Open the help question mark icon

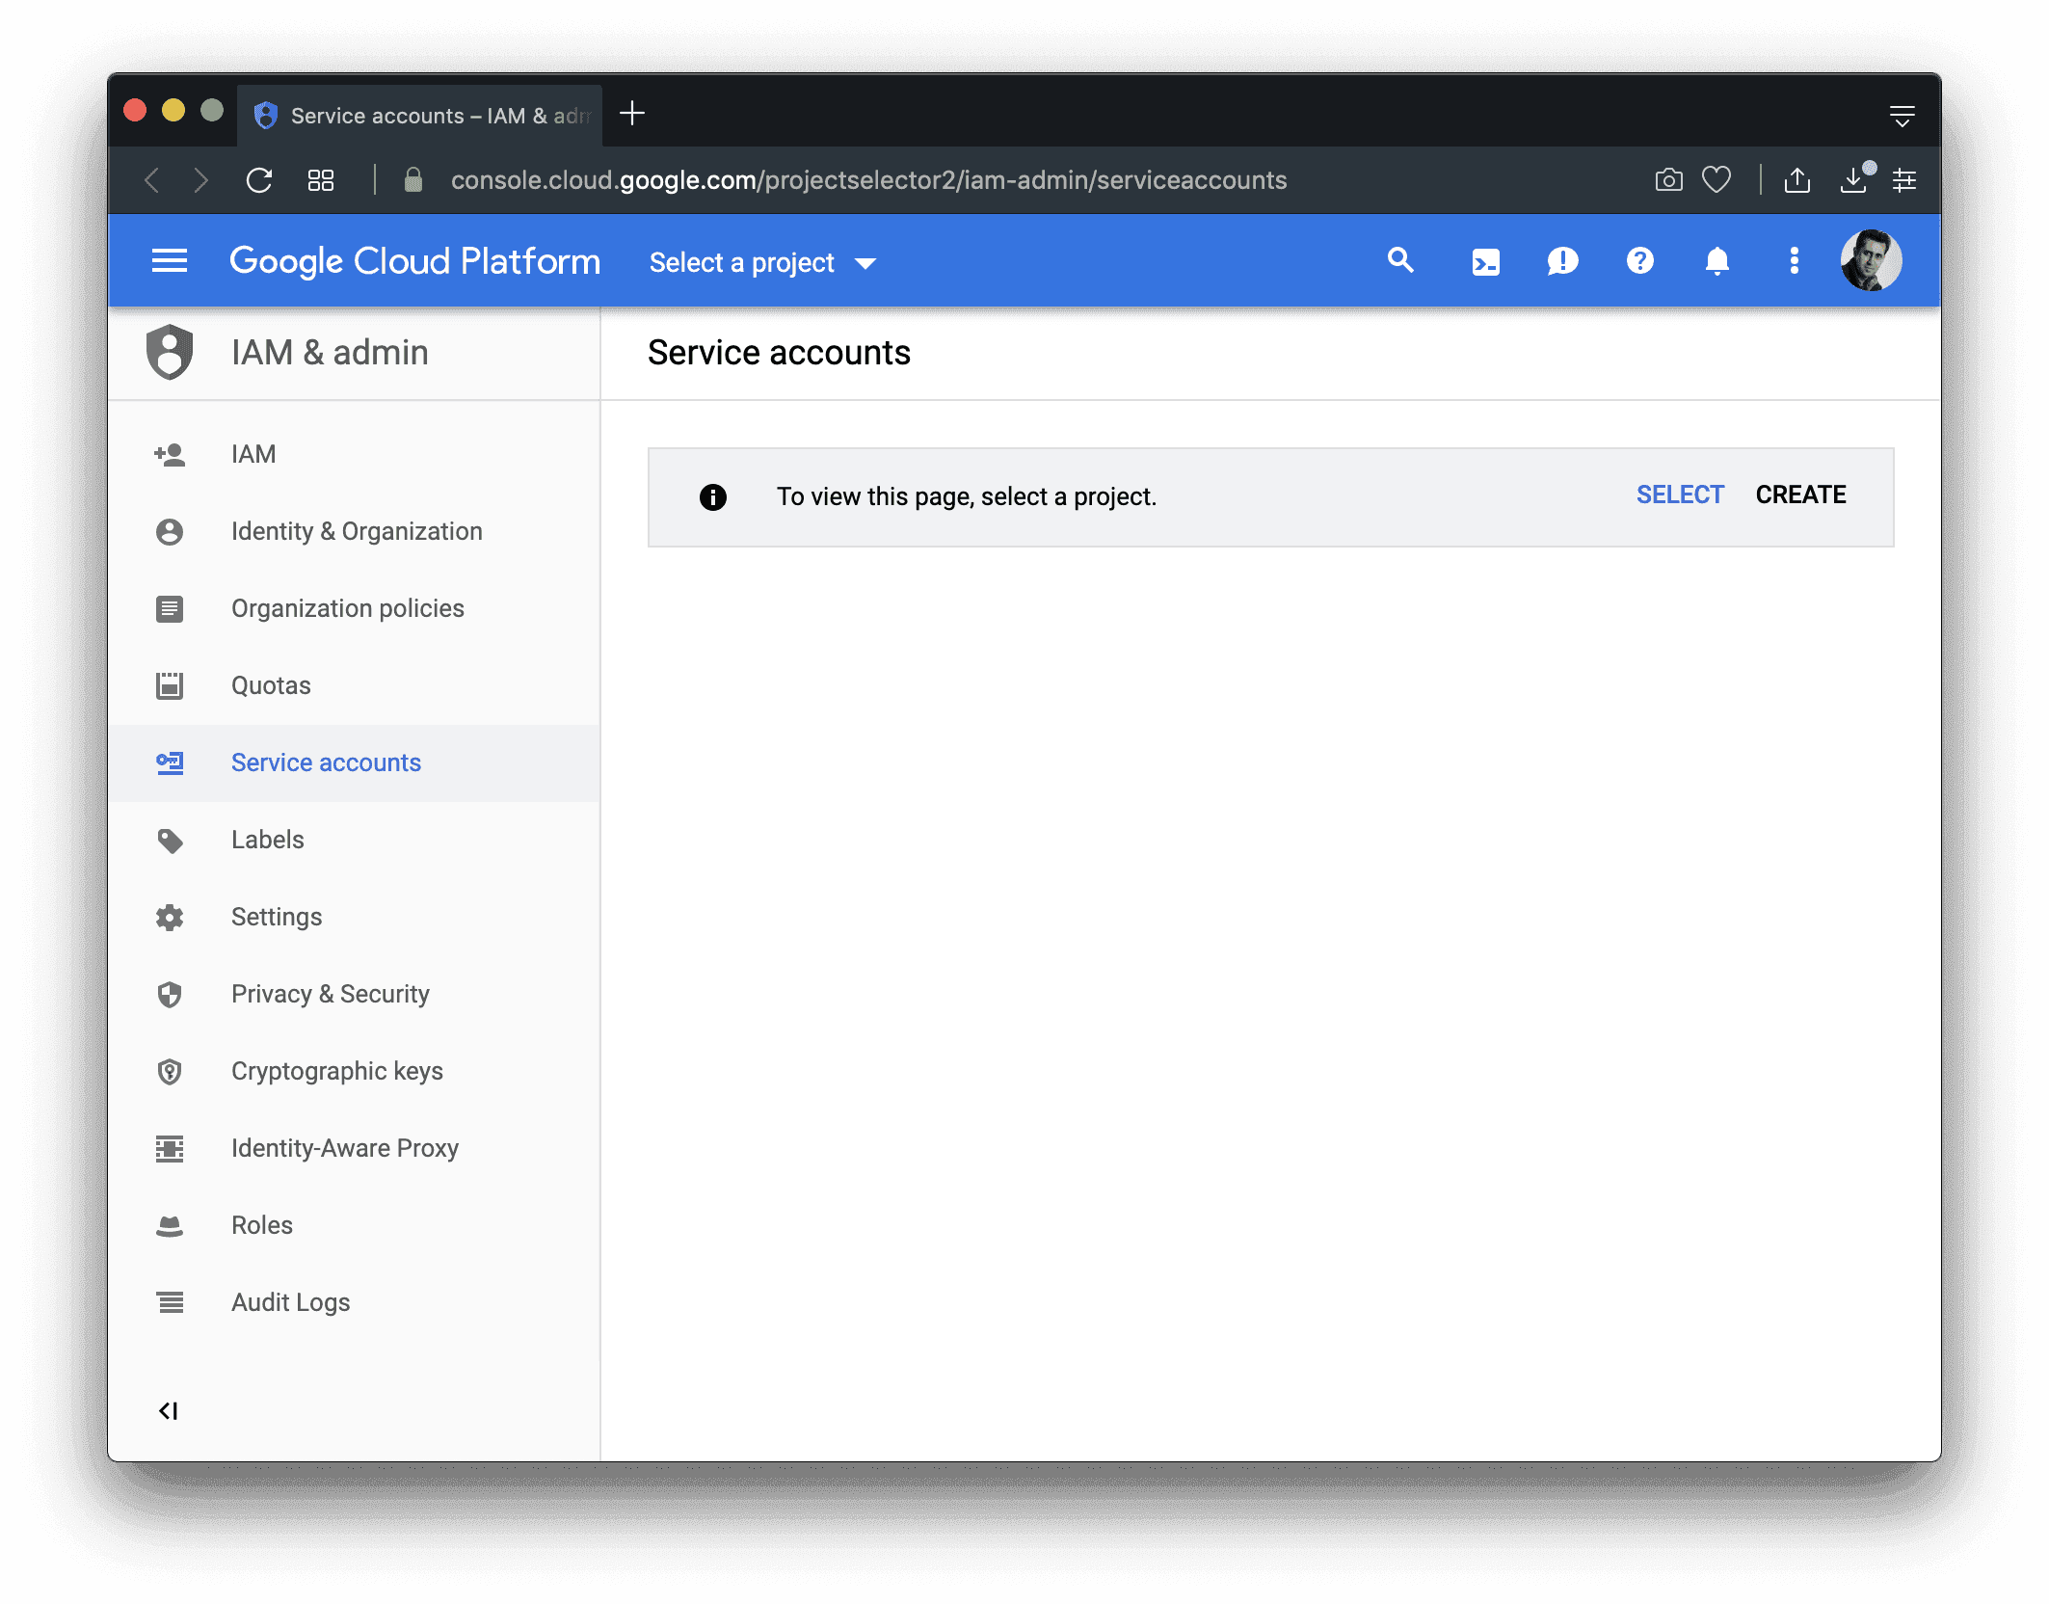[1639, 261]
